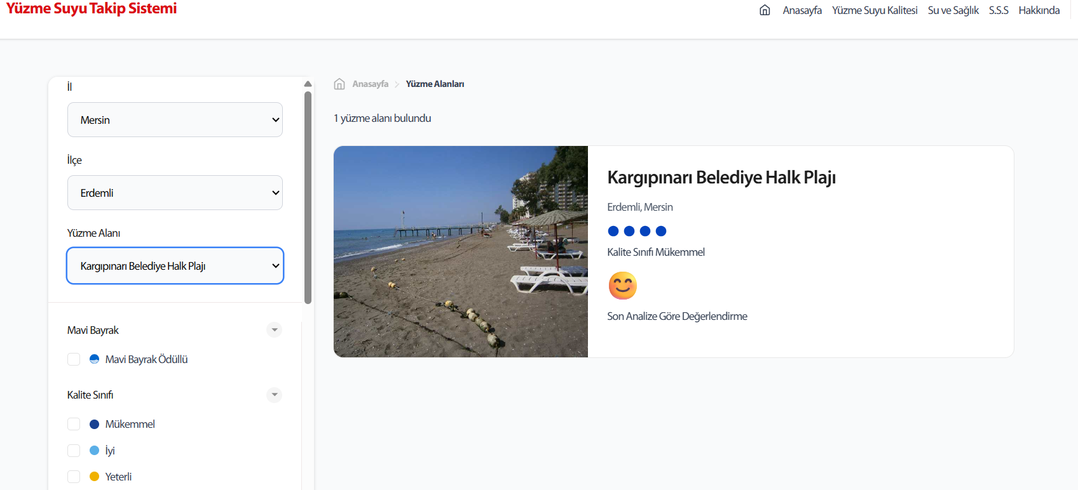The width and height of the screenshot is (1078, 490).
Task: Open the Hakkında menu item
Action: pyautogui.click(x=1039, y=10)
